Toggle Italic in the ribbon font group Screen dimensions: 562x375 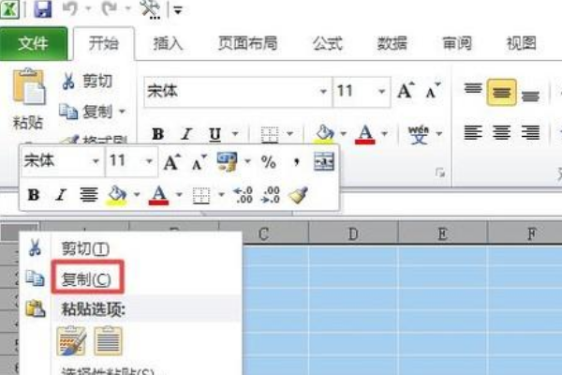[186, 134]
